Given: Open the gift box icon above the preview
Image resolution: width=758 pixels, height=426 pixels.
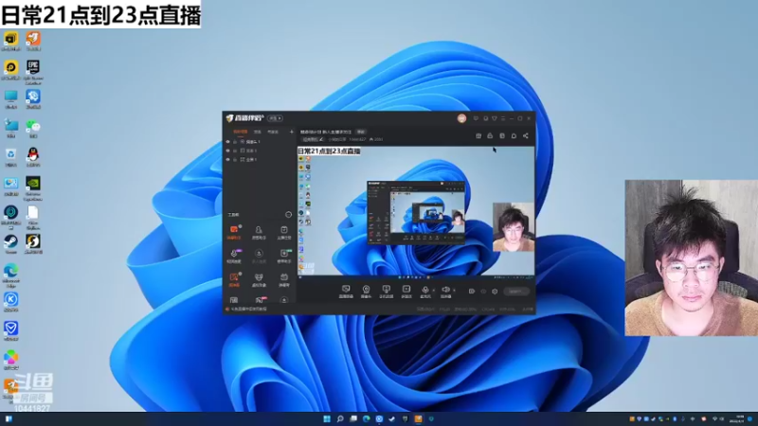Looking at the screenshot, I should pyautogui.click(x=478, y=135).
